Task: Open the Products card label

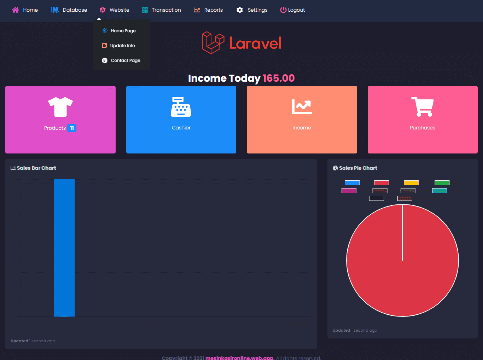Action: 55,128
